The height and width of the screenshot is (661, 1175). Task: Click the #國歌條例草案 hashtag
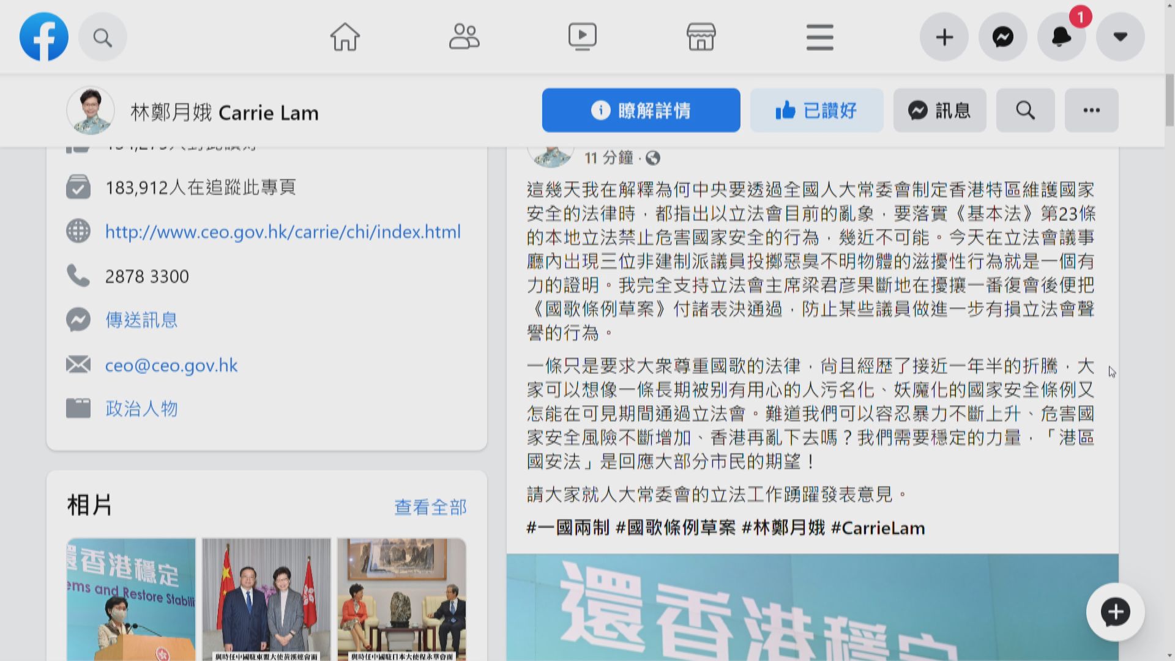pos(676,528)
